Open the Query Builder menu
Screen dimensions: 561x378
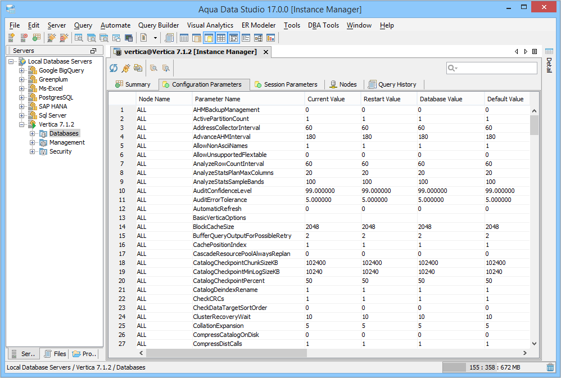coord(159,25)
